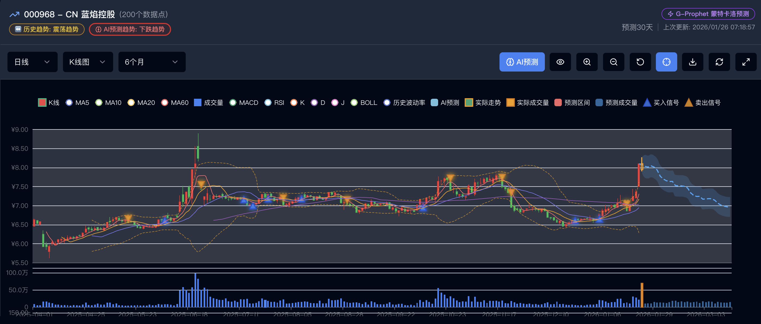The image size is (761, 324).
Task: Click the 历史趋势: 震荡趋势 tag
Action: [47, 29]
